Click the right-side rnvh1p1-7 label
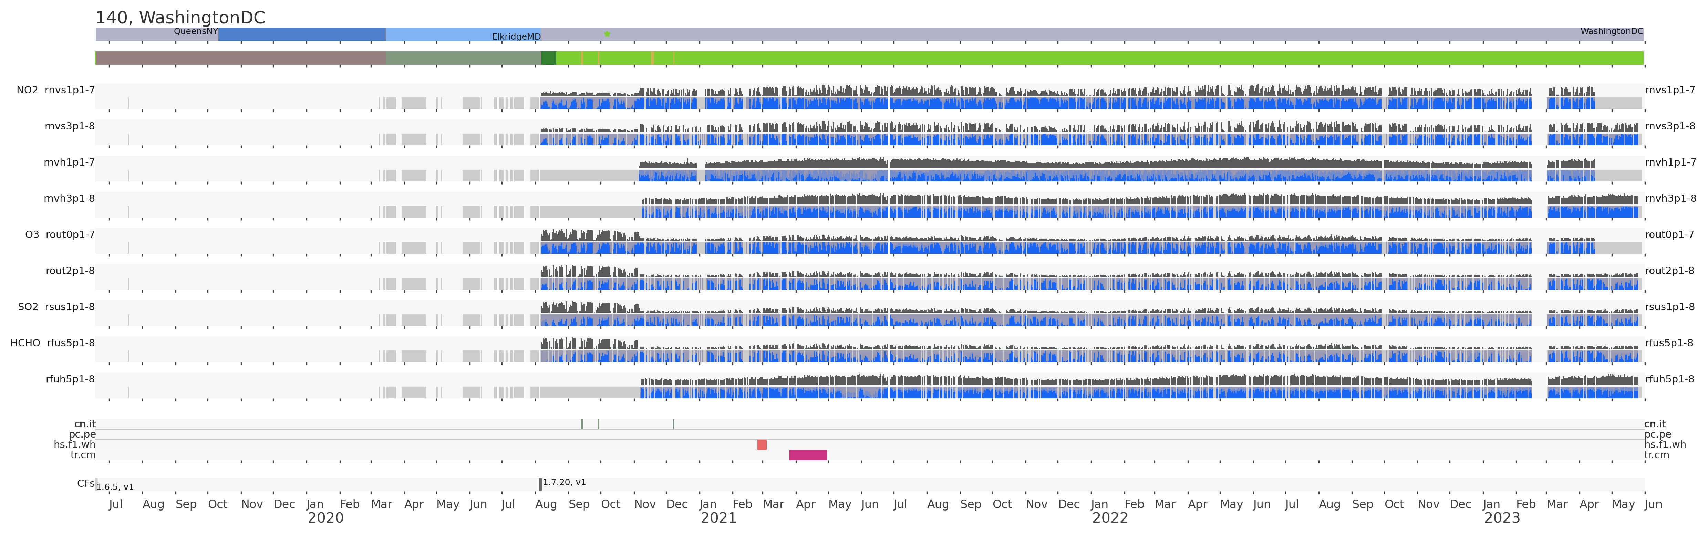1707x536 pixels. (x=1670, y=162)
